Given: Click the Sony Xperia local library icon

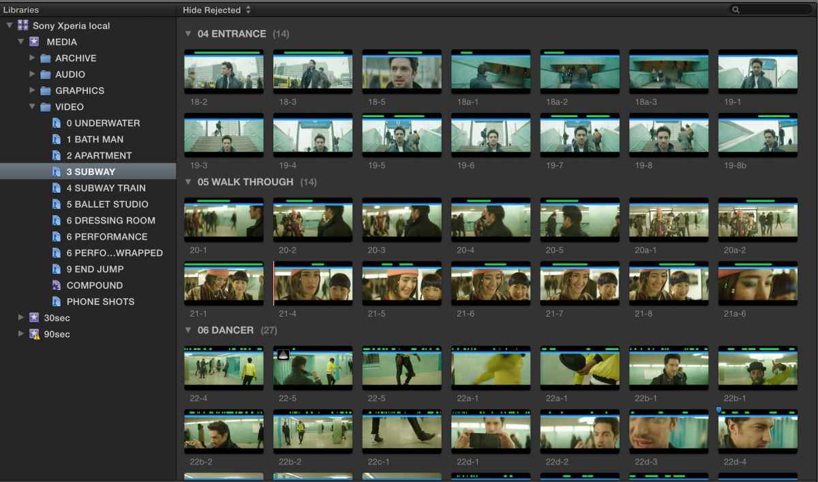Looking at the screenshot, I should tap(23, 26).
